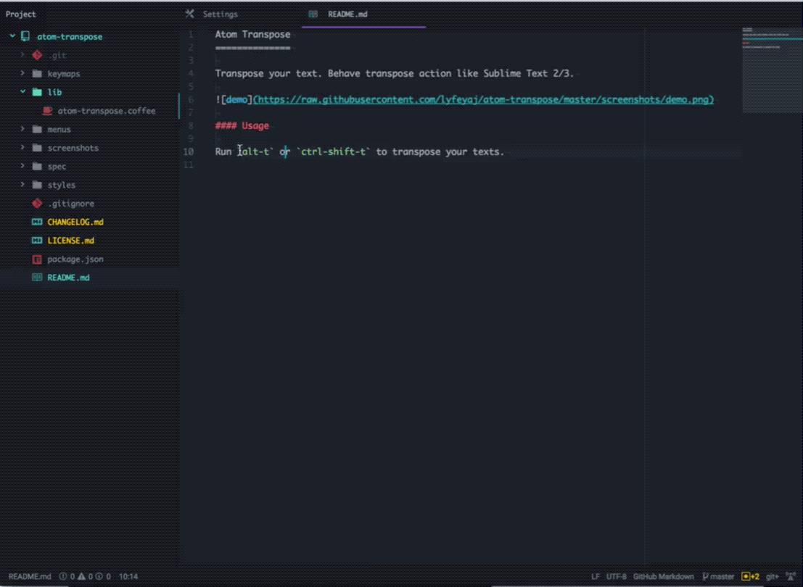Click the modified files +2 status icon

click(x=750, y=576)
